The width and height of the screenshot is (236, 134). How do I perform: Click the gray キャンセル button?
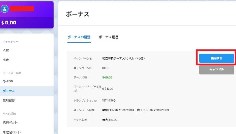pos(216,69)
